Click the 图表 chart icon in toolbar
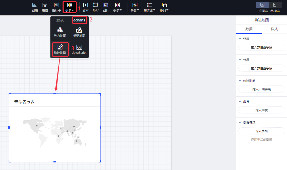 35,7
